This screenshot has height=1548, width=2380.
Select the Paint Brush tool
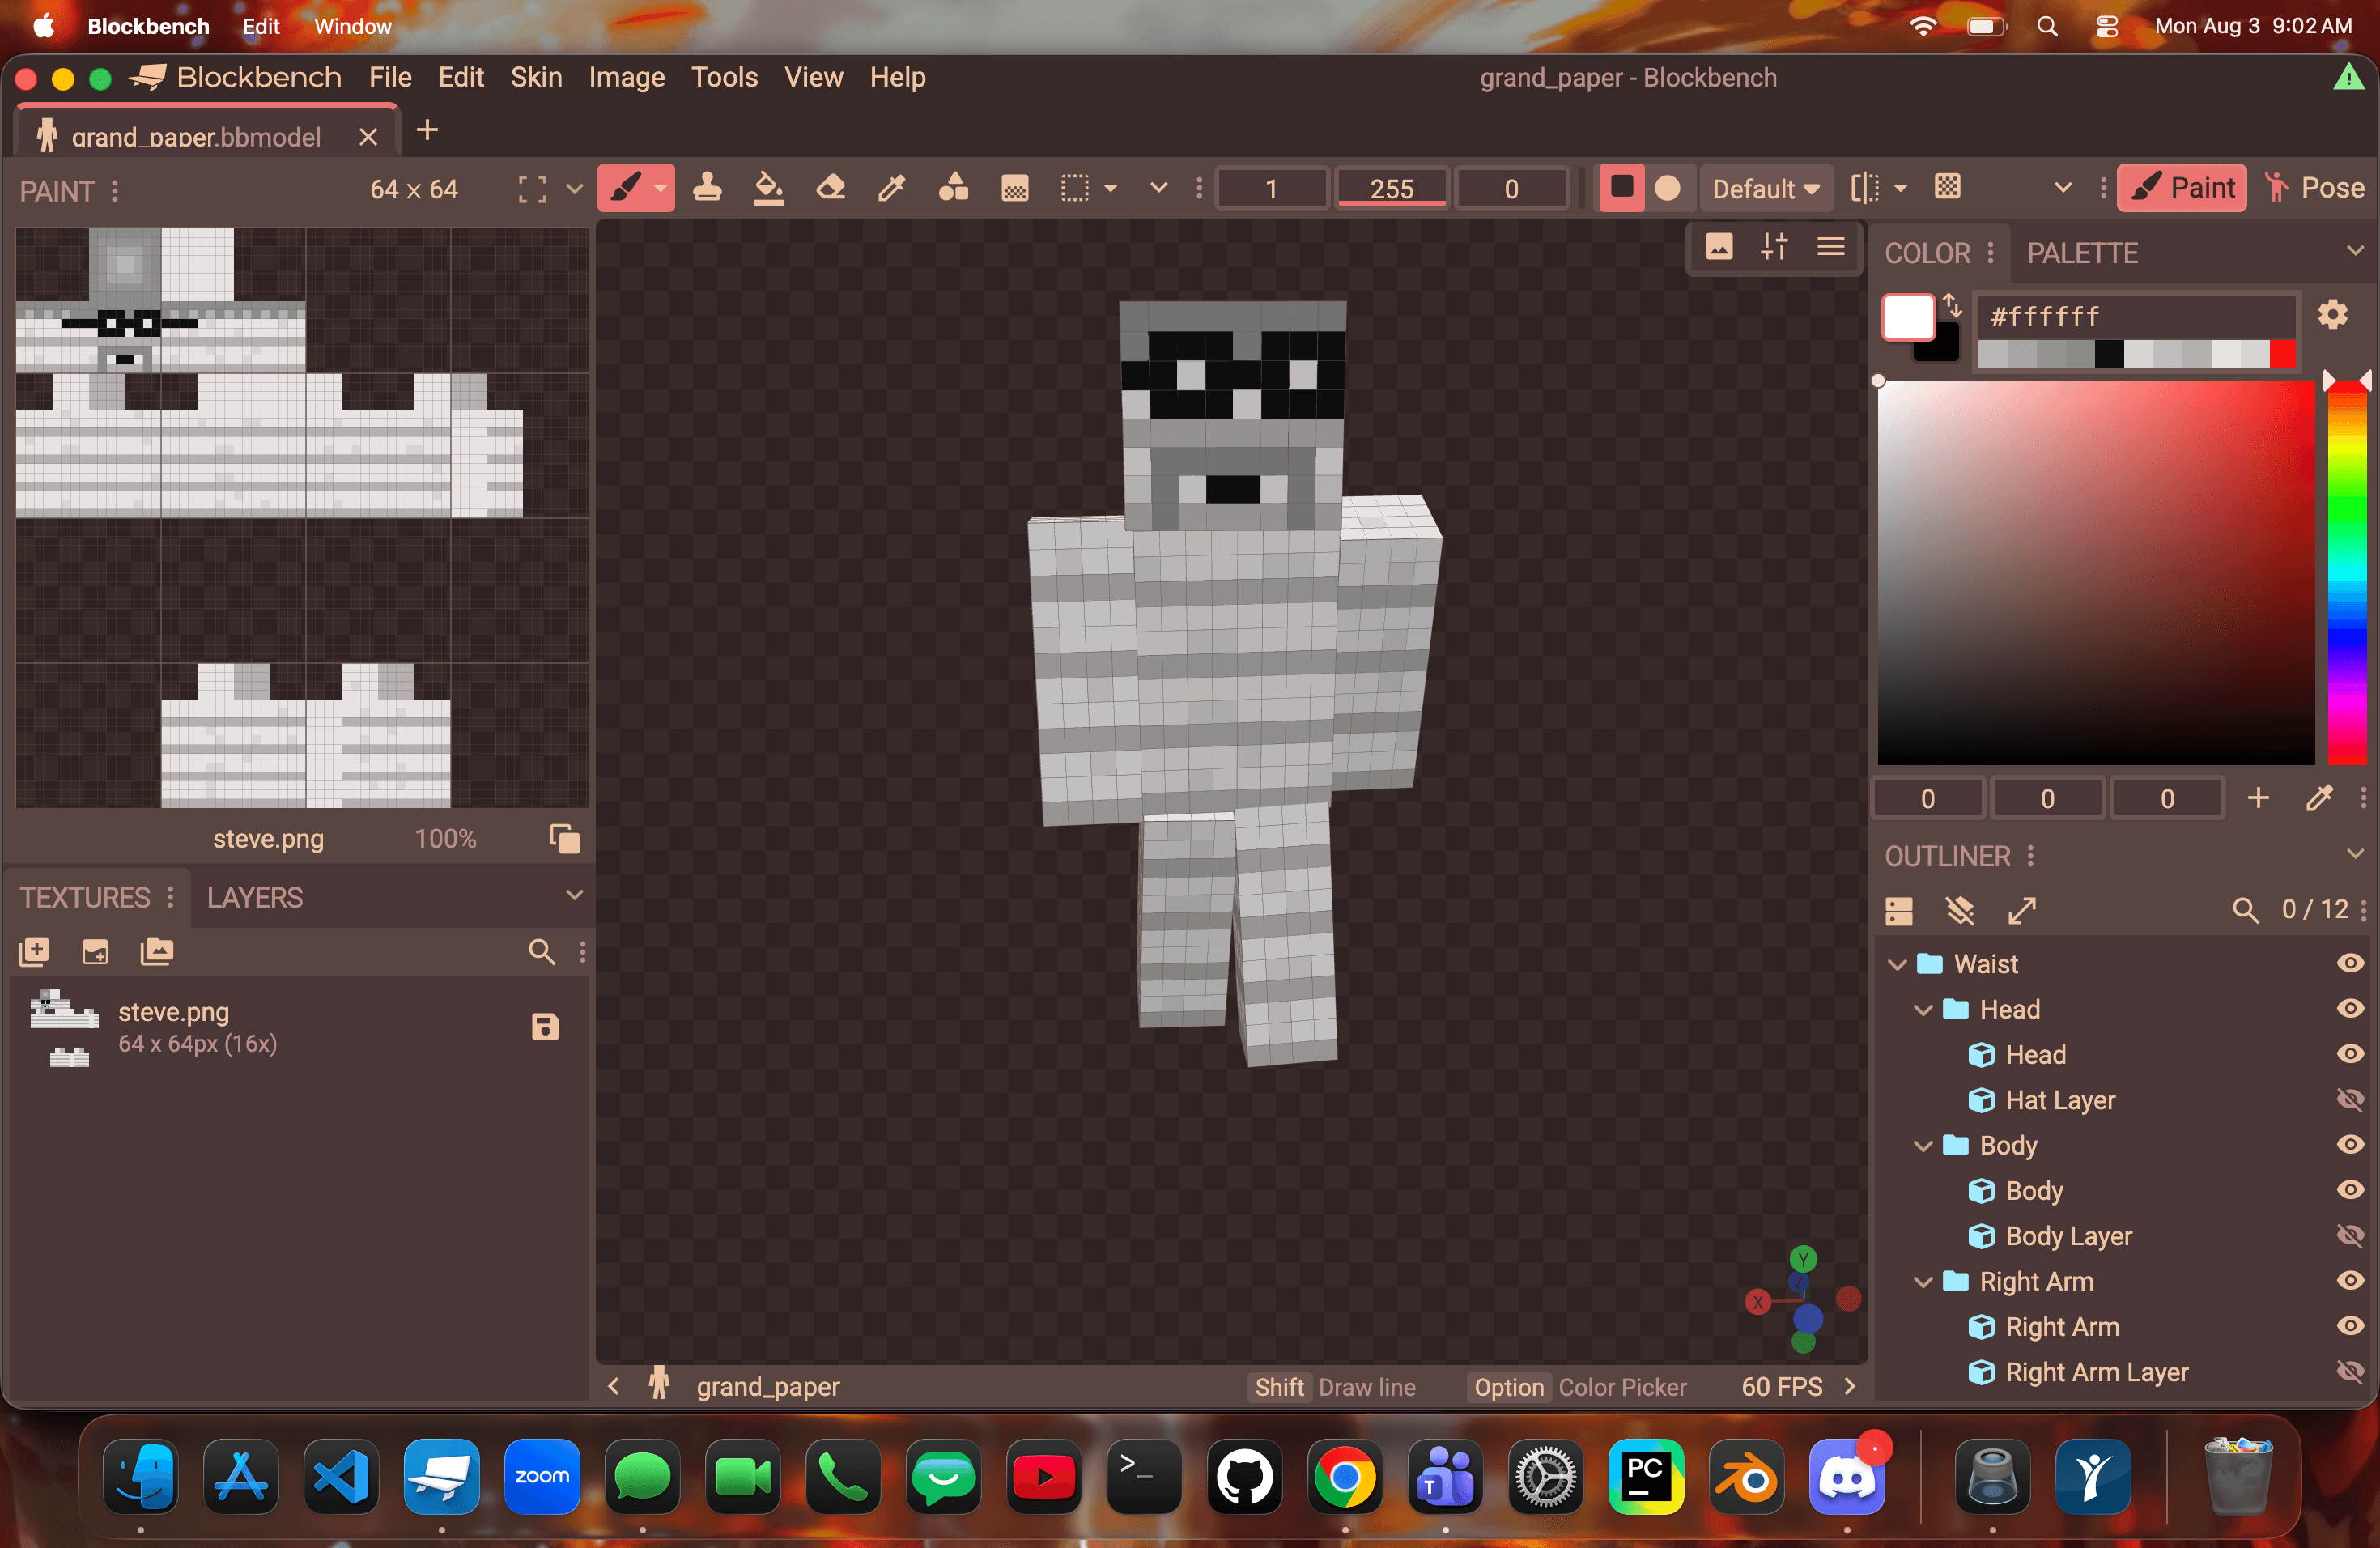pyautogui.click(x=626, y=188)
